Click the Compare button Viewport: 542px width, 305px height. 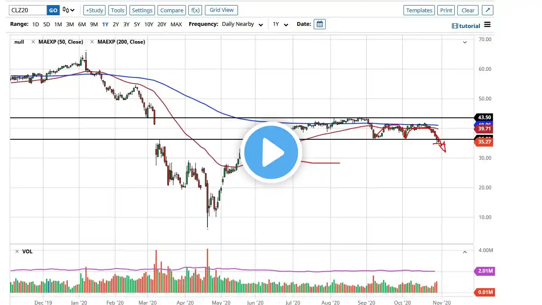tap(172, 10)
